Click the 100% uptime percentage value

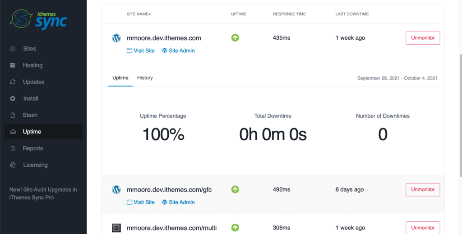[163, 134]
